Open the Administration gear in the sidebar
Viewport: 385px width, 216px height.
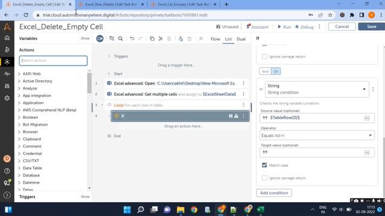7,98
